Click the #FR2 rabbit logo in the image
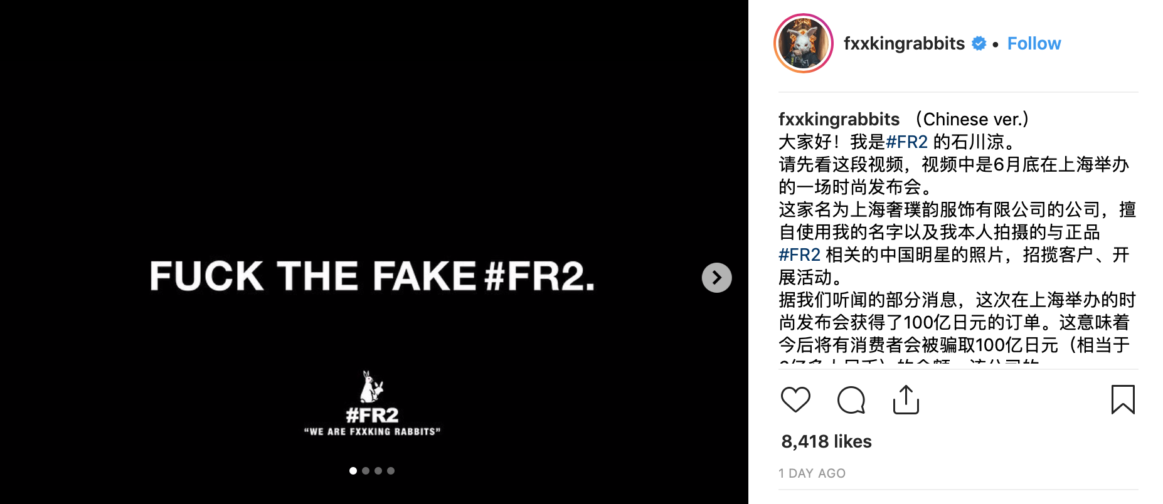 [x=372, y=402]
